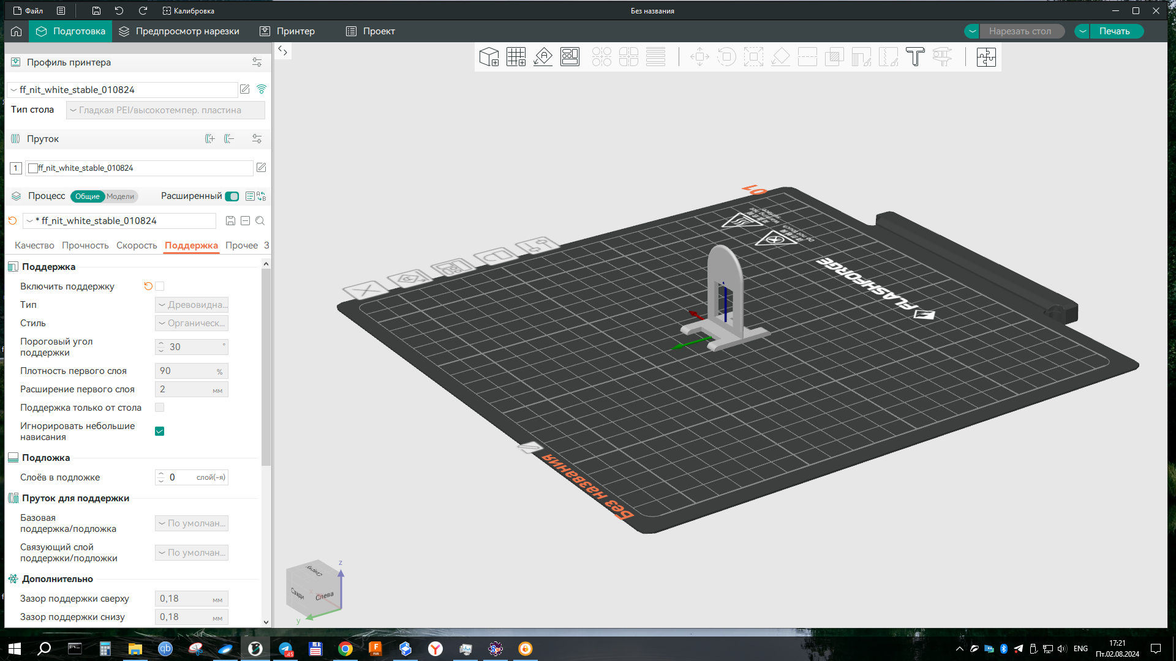Screen dimensions: 1176x661
Task: Uncheck "Игнорировать небольшие нависания" checkbox
Action: click(160, 431)
